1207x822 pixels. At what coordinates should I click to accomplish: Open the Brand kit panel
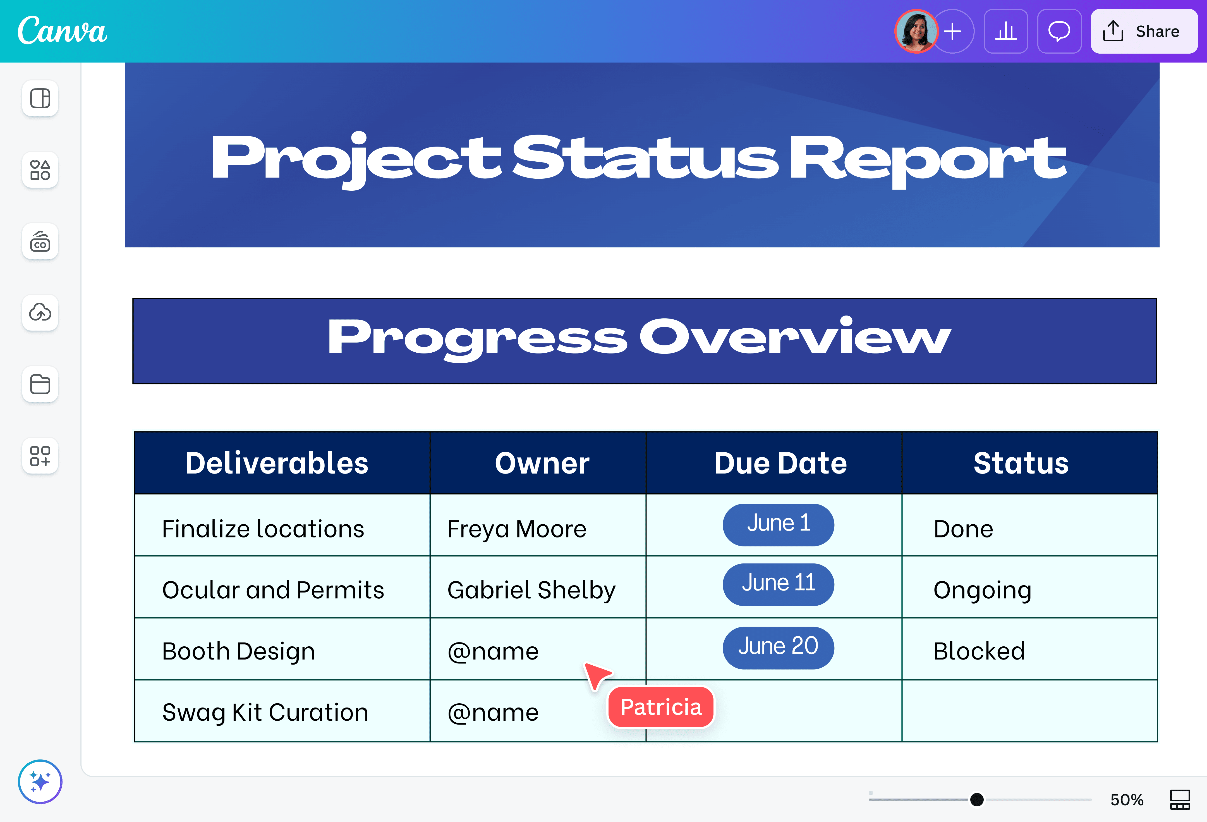pyautogui.click(x=40, y=242)
